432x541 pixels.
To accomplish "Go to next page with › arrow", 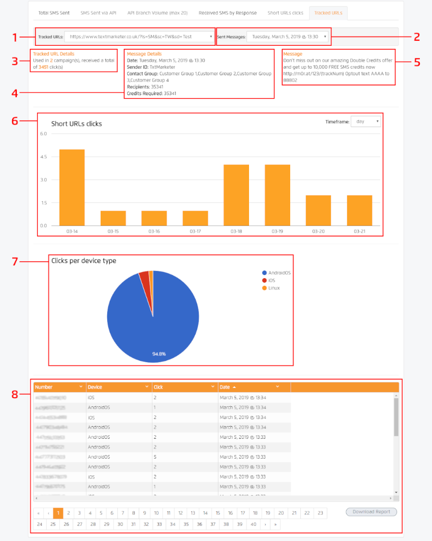I will pyautogui.click(x=264, y=524).
